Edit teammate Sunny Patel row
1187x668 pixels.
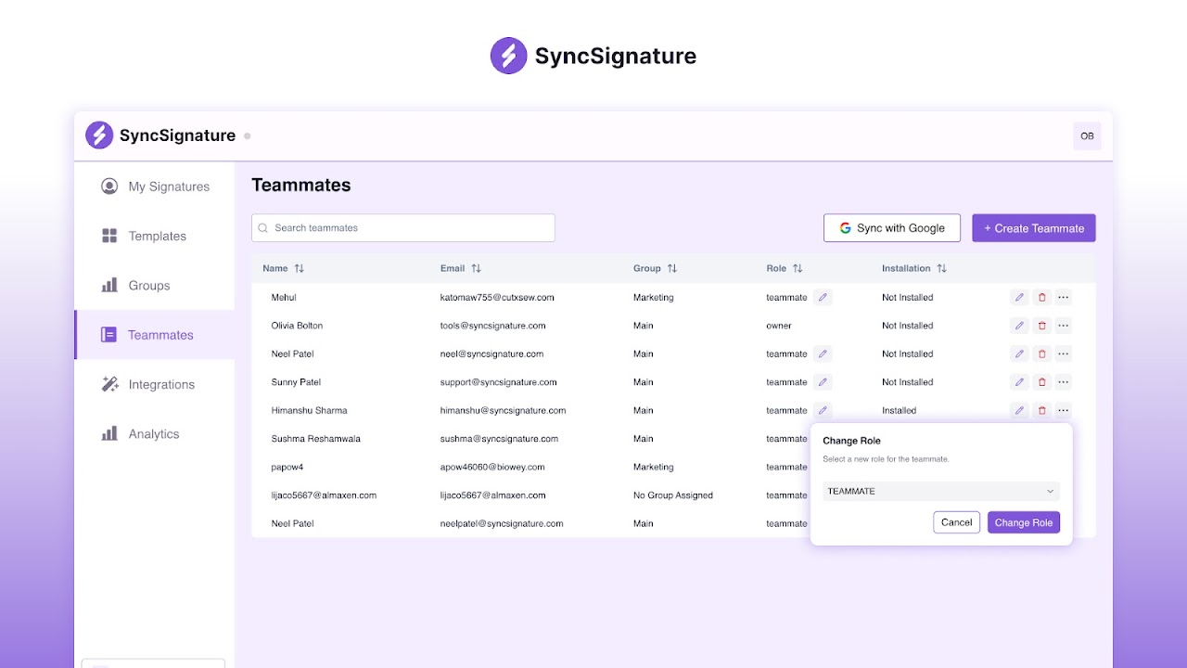point(1019,382)
